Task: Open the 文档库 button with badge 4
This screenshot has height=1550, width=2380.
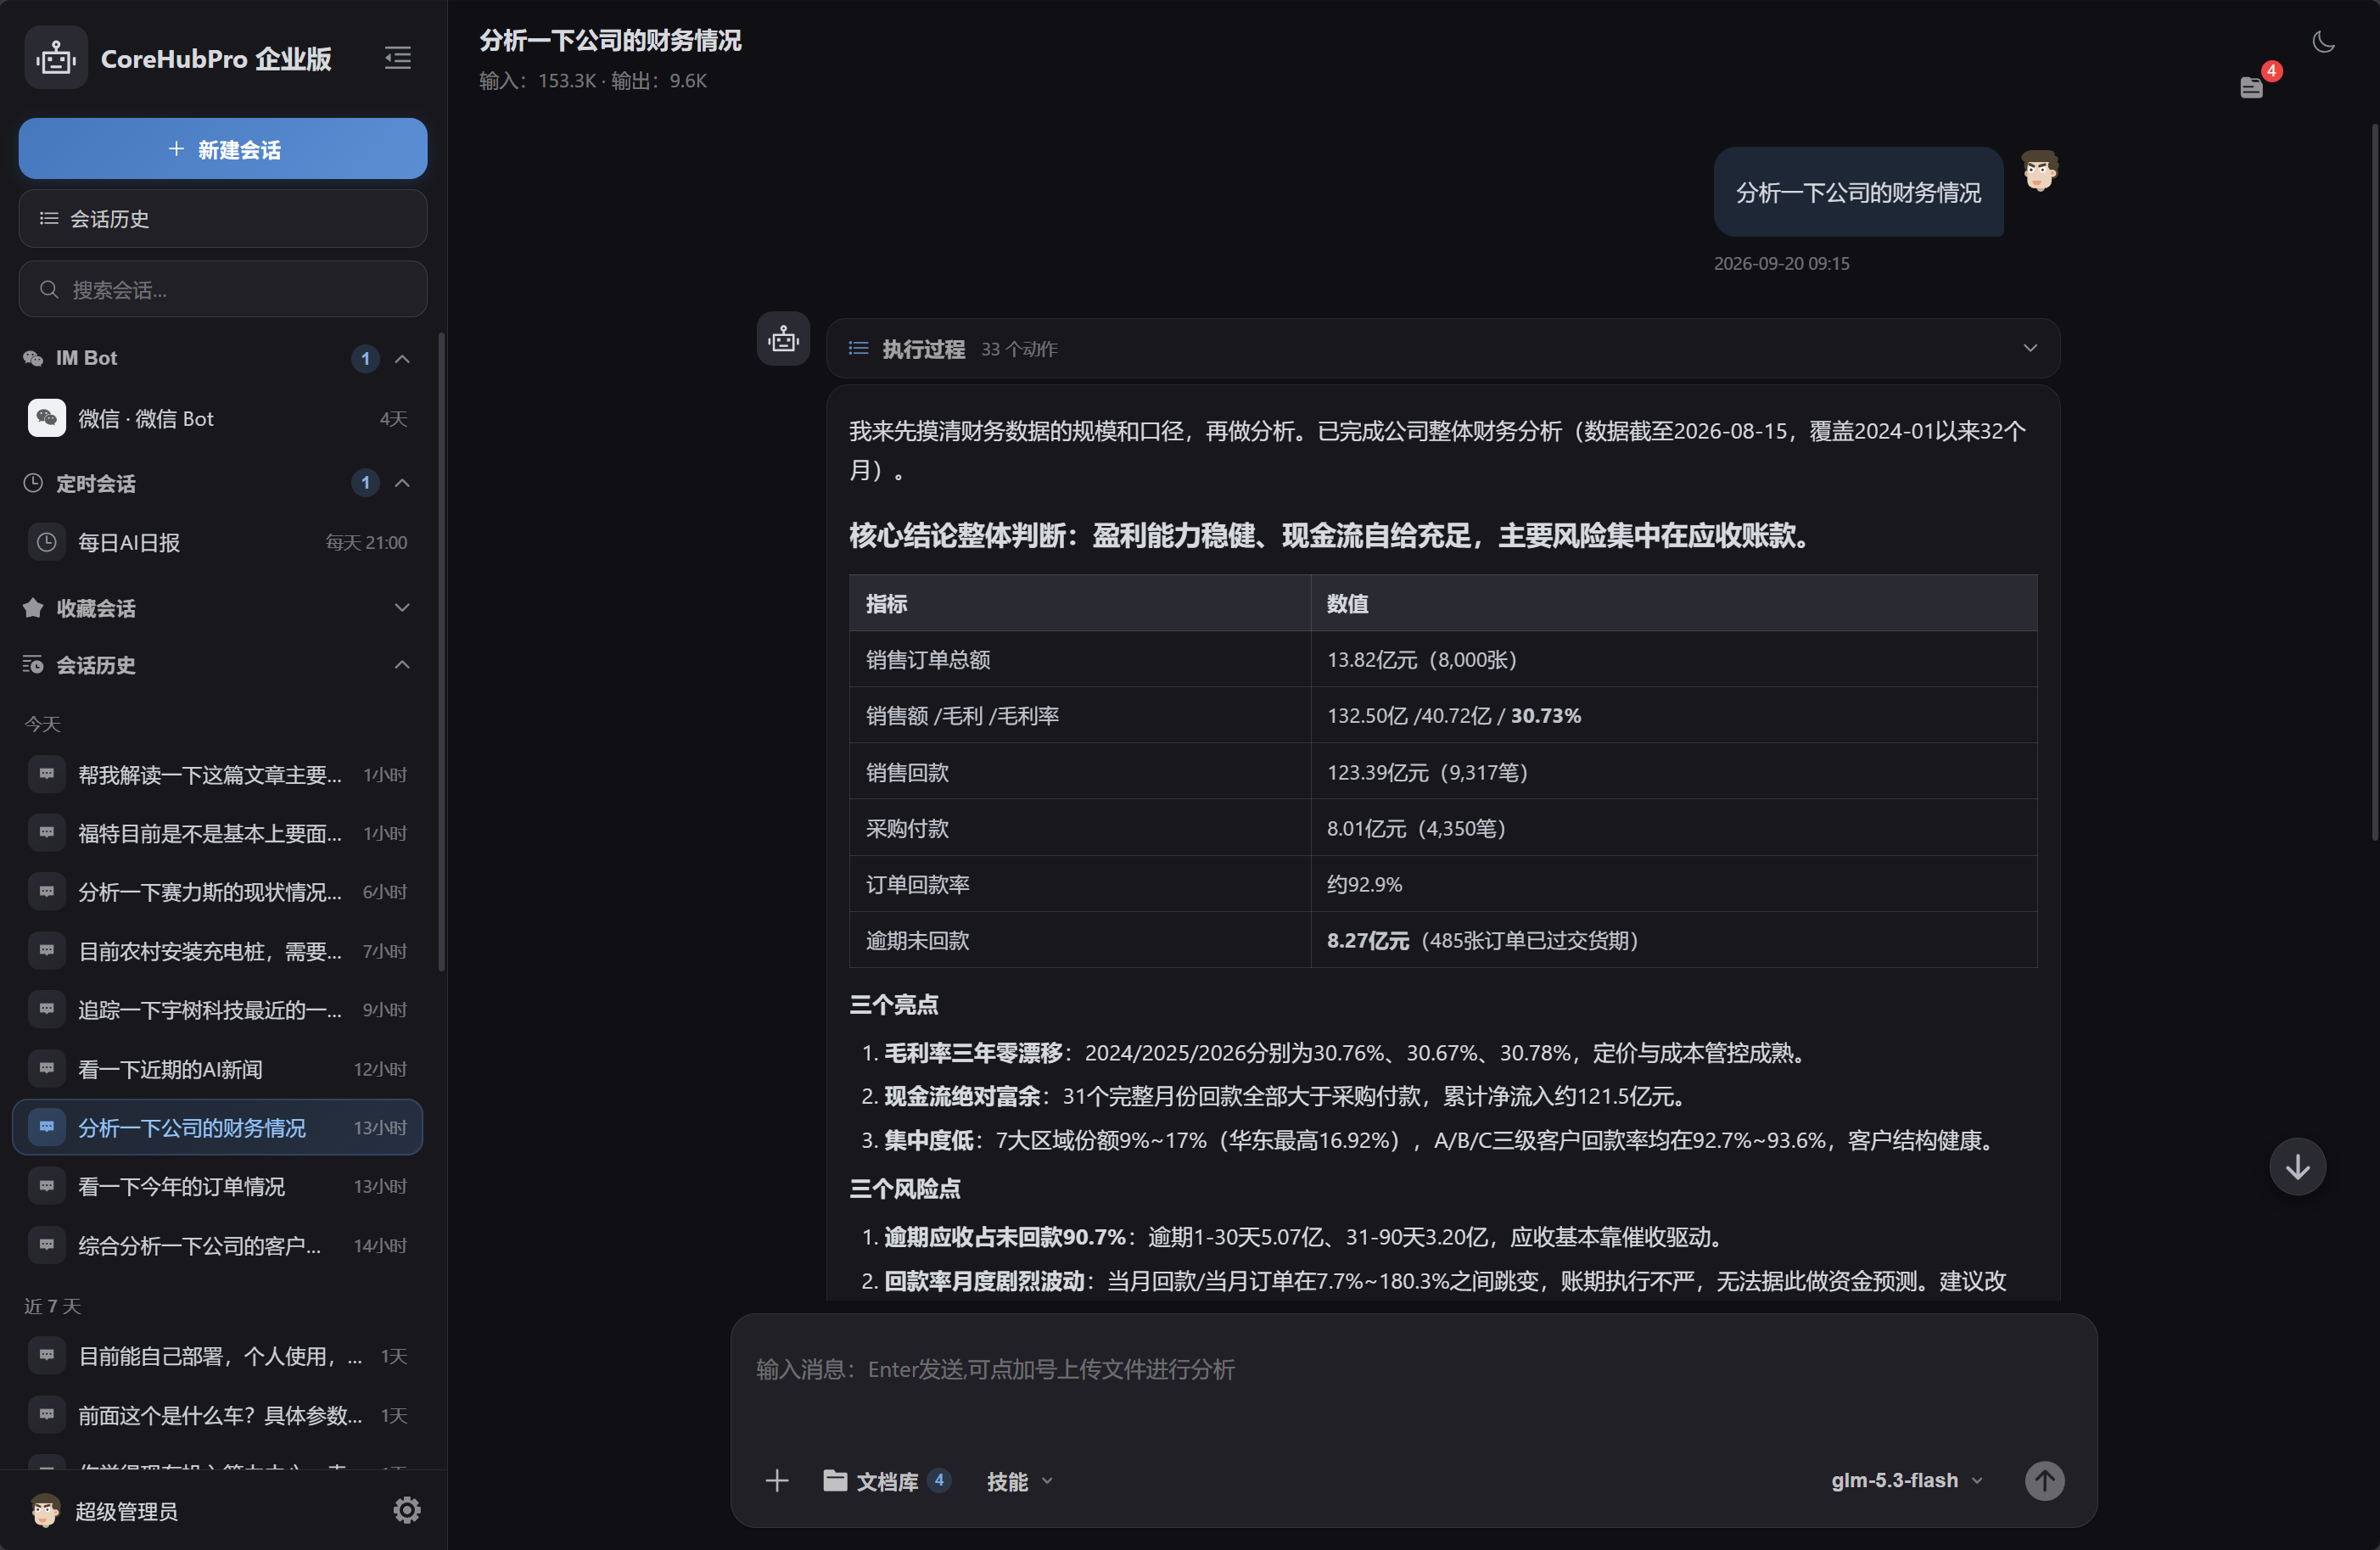Action: coord(886,1480)
